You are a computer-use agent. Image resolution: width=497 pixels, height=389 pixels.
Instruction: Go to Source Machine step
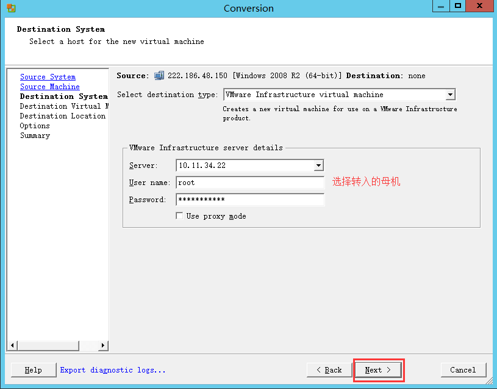pos(50,87)
